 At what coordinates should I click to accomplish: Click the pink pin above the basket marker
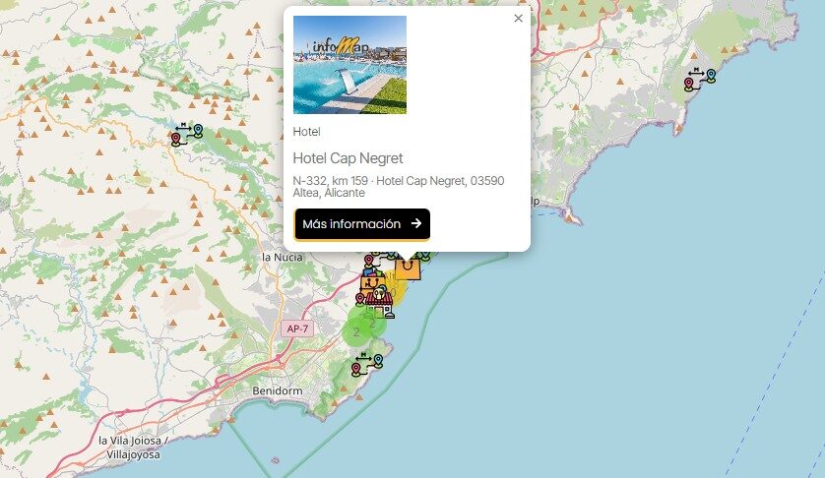point(369,261)
